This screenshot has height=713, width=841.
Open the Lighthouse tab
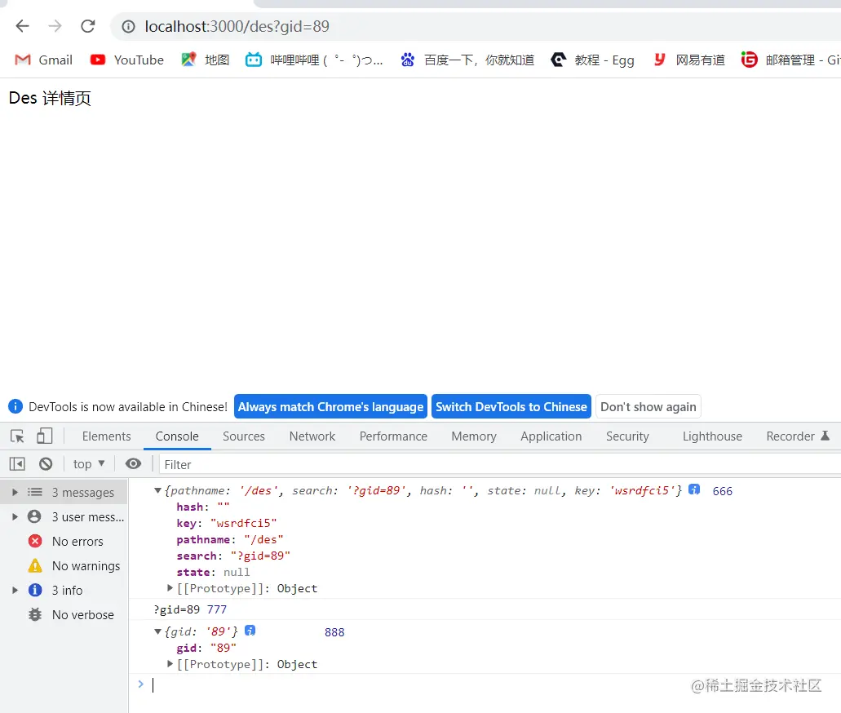712,436
